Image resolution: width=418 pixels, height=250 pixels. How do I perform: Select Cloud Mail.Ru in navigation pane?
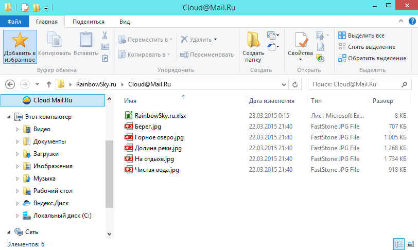pos(53,100)
